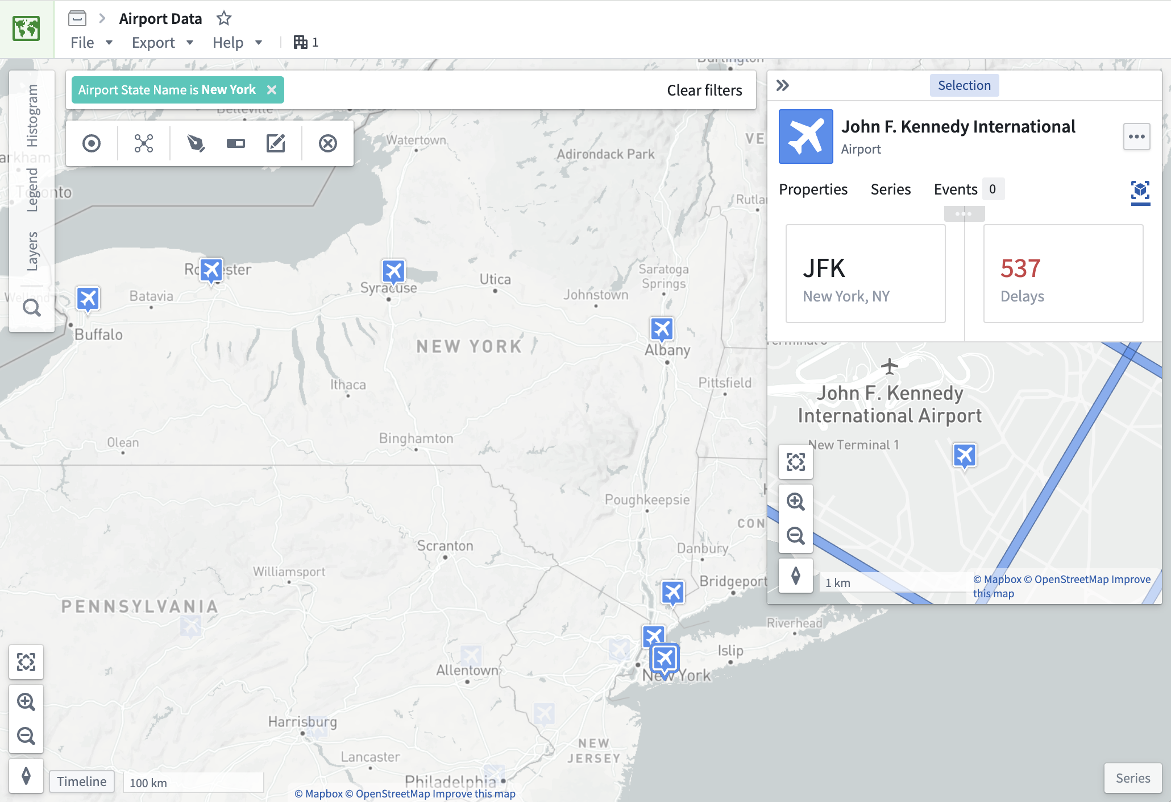The height and width of the screenshot is (802, 1171).
Task: Click the Selection tab label
Action: [964, 85]
